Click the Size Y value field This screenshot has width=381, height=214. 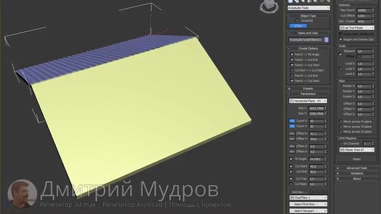click(316, 114)
